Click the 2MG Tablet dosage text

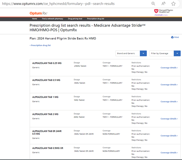tap(79, 117)
